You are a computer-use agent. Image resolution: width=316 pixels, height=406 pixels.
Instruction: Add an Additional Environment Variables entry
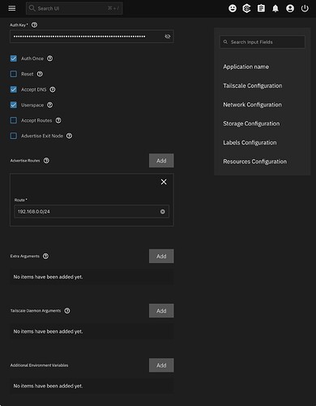click(161, 365)
